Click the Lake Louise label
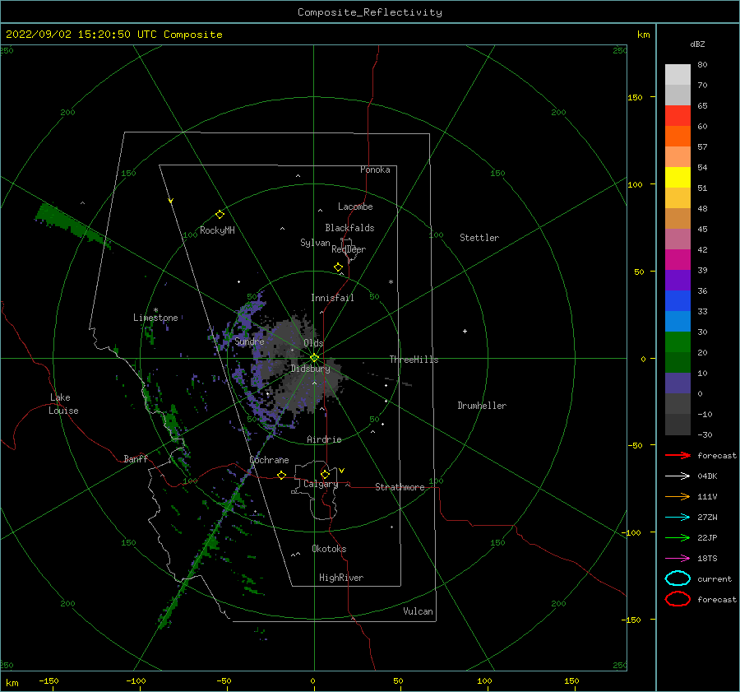This screenshot has height=692, width=740. [x=63, y=404]
